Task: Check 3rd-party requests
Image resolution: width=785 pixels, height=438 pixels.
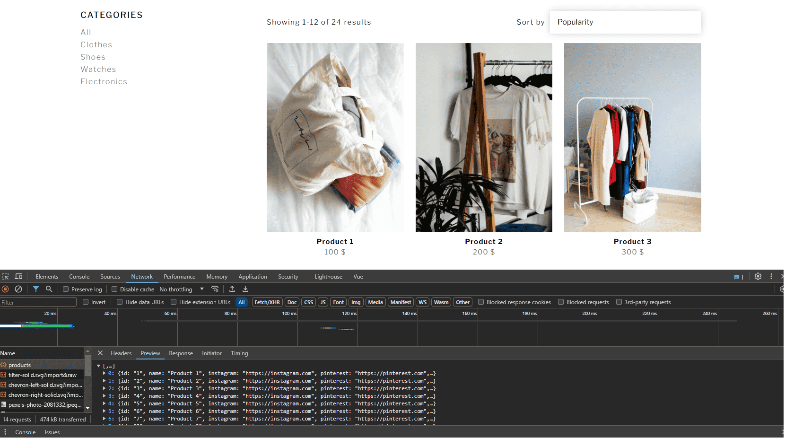Action: pyautogui.click(x=619, y=302)
